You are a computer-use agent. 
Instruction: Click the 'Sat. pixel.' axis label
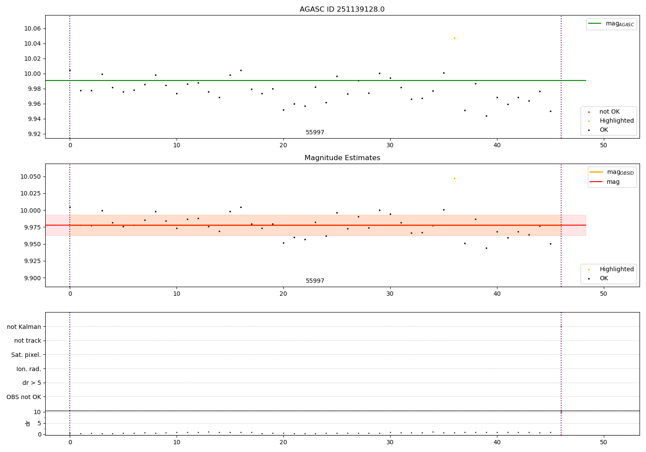(x=26, y=355)
